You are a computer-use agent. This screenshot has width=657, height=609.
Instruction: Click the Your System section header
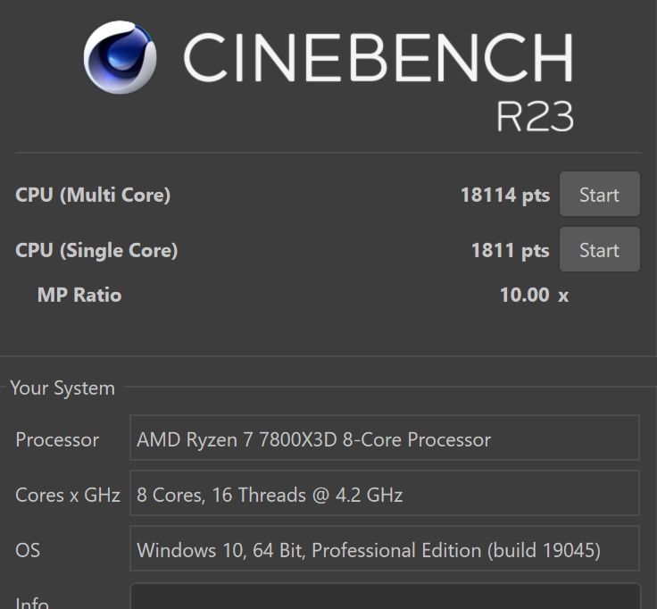click(62, 388)
